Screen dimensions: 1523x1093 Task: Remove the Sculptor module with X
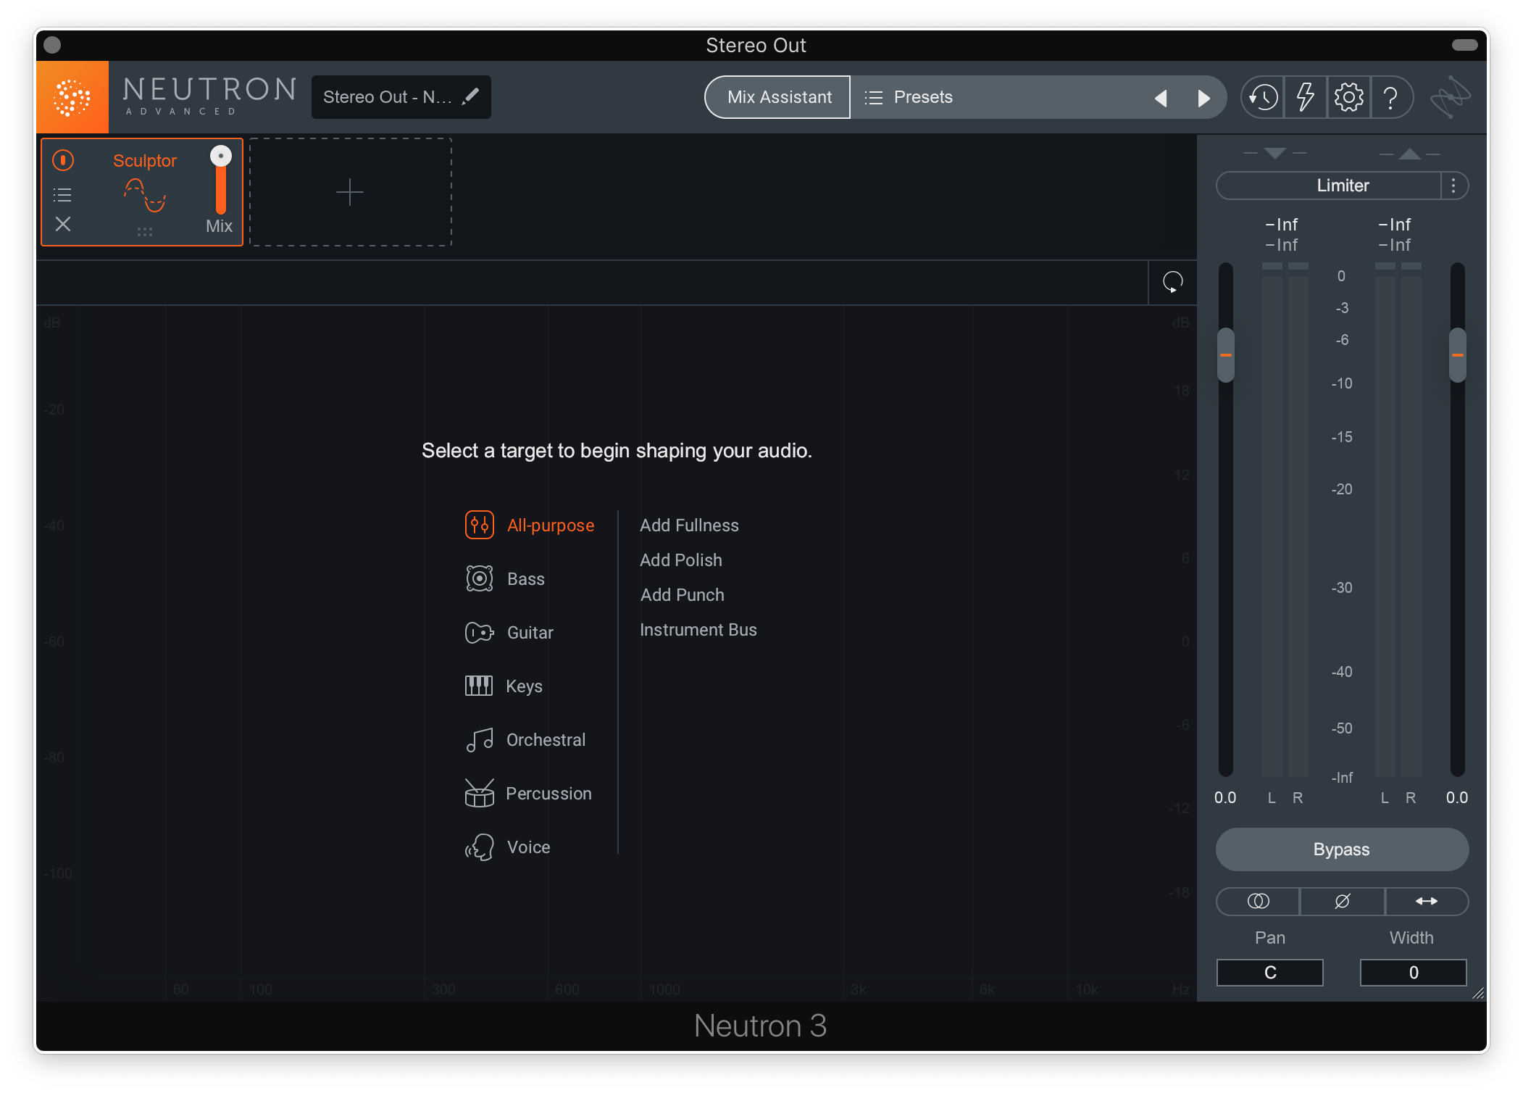63,224
